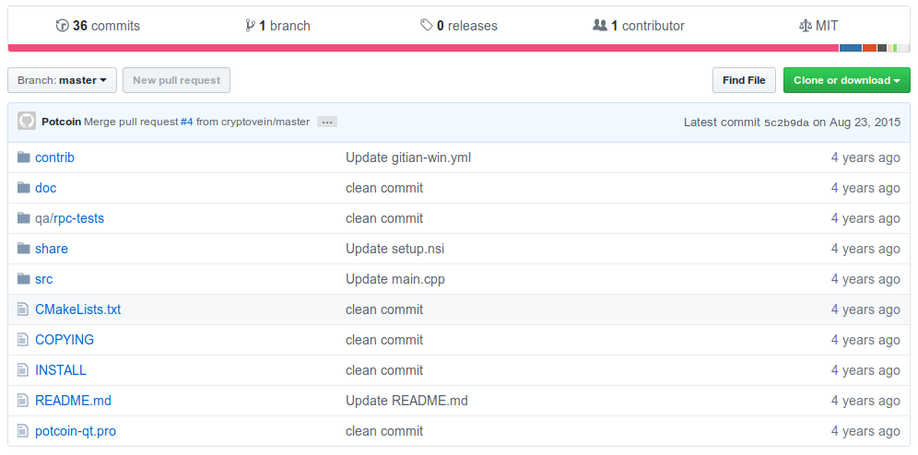This screenshot has width=918, height=455.
Task: Click the potcoin-qt.pro file icon
Action: (23, 431)
